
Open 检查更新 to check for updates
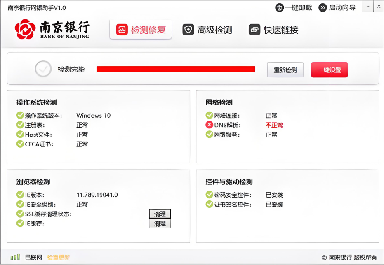pos(58,256)
